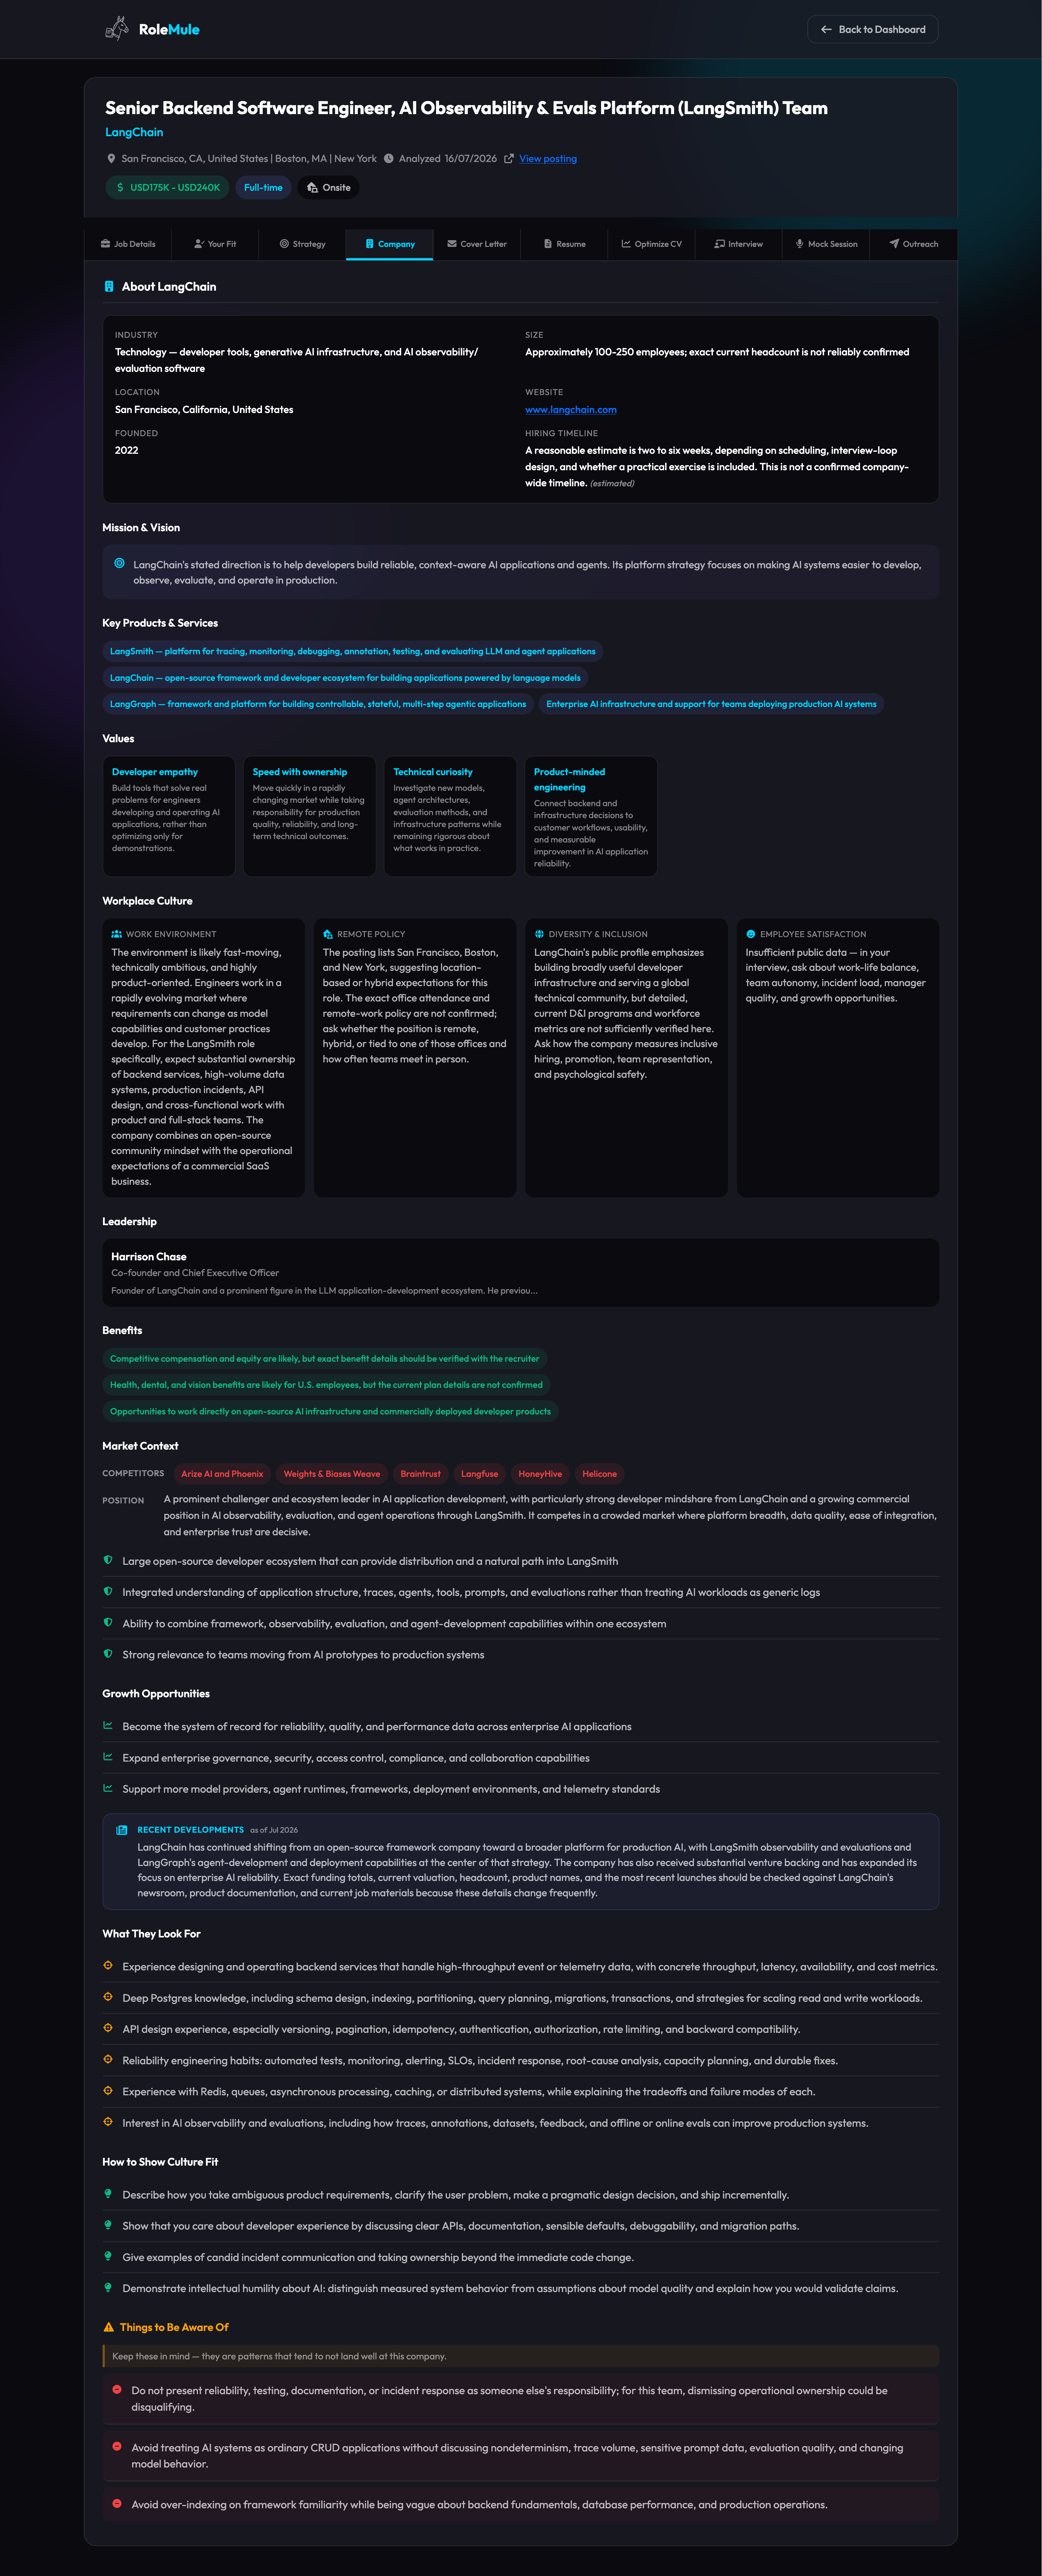Click the Health, dental, and vision benefit tag
1042x2576 pixels.
[326, 1385]
